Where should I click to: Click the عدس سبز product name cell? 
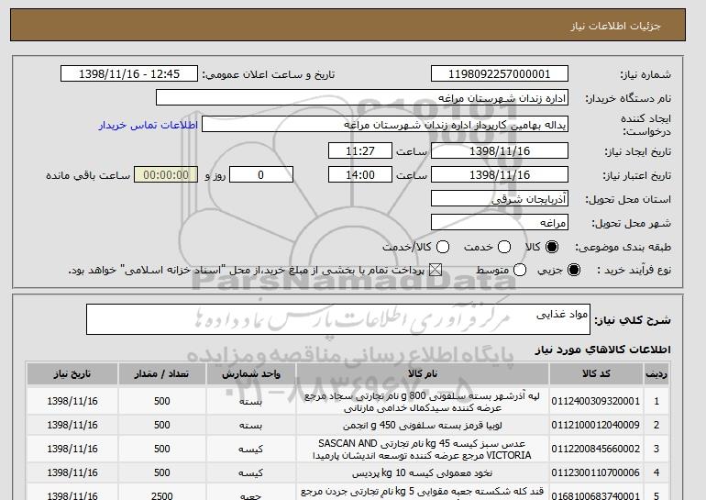423,450
